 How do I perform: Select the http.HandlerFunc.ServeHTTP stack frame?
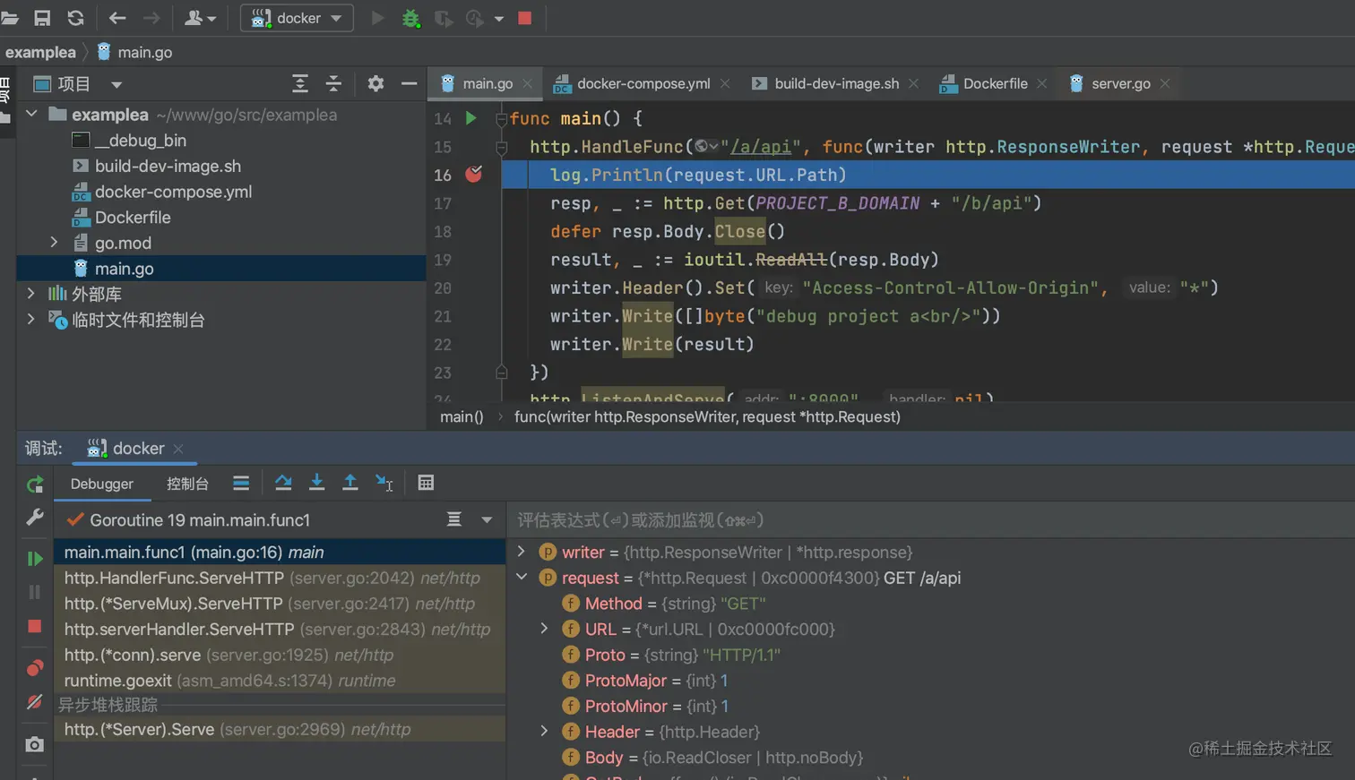click(x=280, y=578)
